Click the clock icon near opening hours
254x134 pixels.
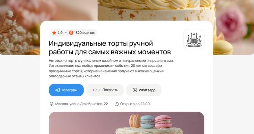(x=117, y=104)
